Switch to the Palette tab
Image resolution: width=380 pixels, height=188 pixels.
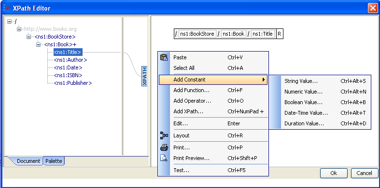pos(54,161)
